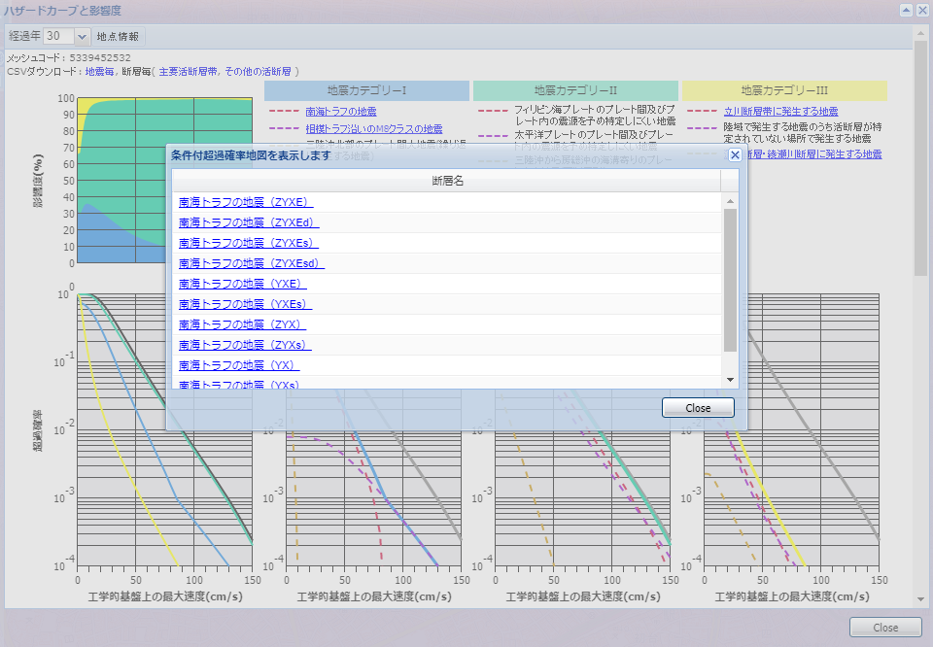Open 南海トラフの地震（YXEs） in the list

coord(245,304)
